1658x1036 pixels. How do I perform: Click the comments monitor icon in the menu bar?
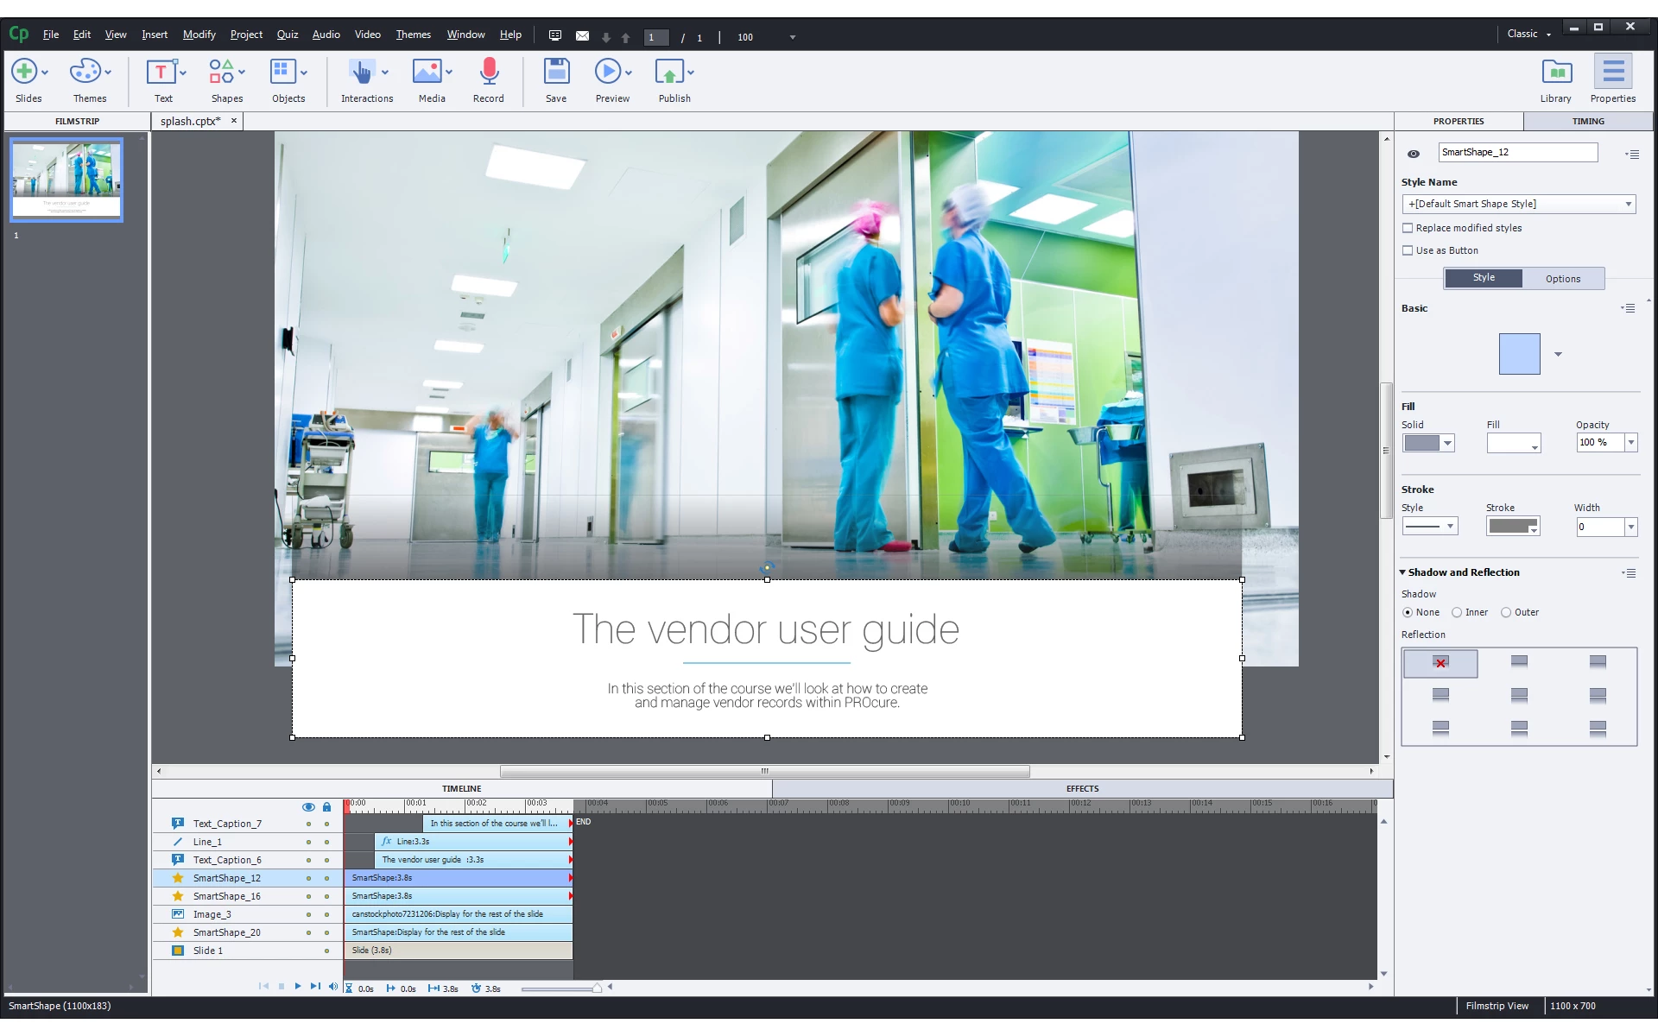(x=555, y=36)
